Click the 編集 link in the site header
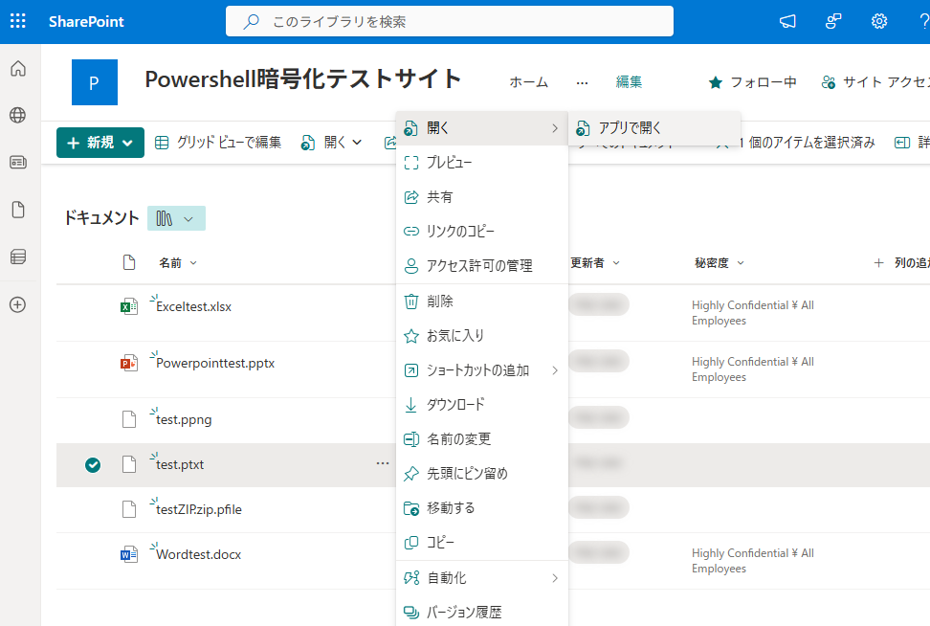 pyautogui.click(x=629, y=83)
